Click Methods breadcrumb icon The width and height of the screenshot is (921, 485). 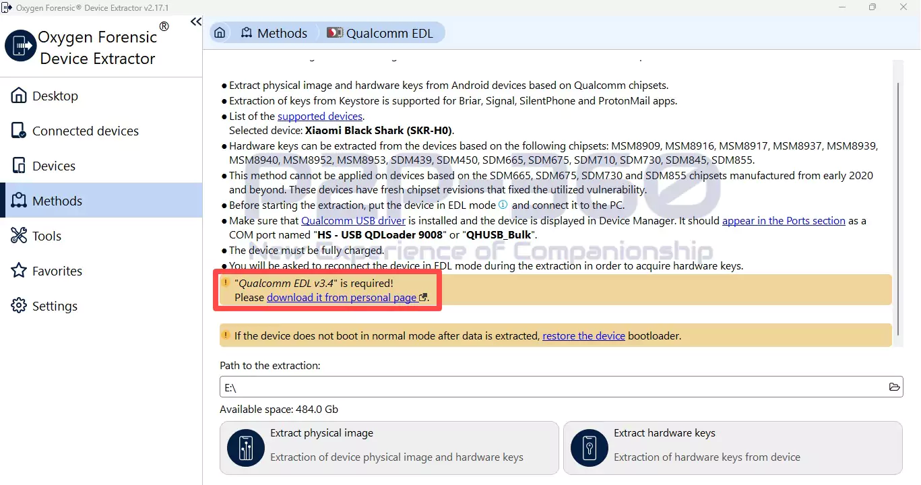click(x=247, y=33)
